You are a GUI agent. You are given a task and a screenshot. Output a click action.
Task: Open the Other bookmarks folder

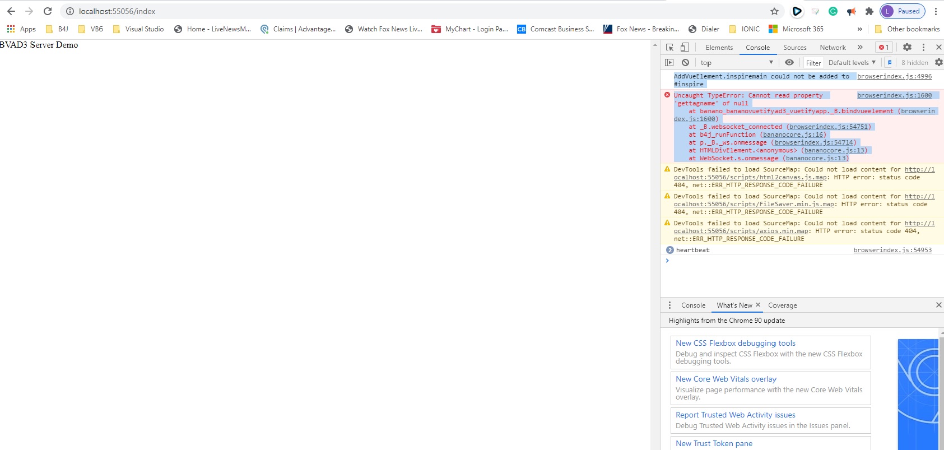point(907,29)
